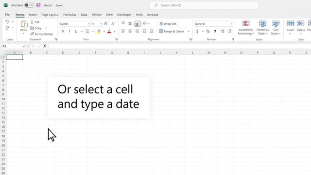Switch to the Formulas tab
Image resolution: width=311 pixels, height=175 pixels.
tap(69, 15)
